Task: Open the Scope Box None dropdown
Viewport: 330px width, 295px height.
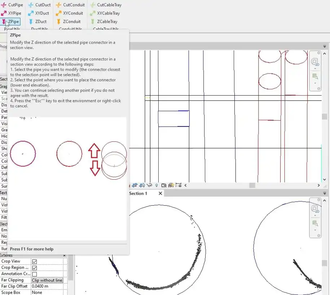Action: 47,292
